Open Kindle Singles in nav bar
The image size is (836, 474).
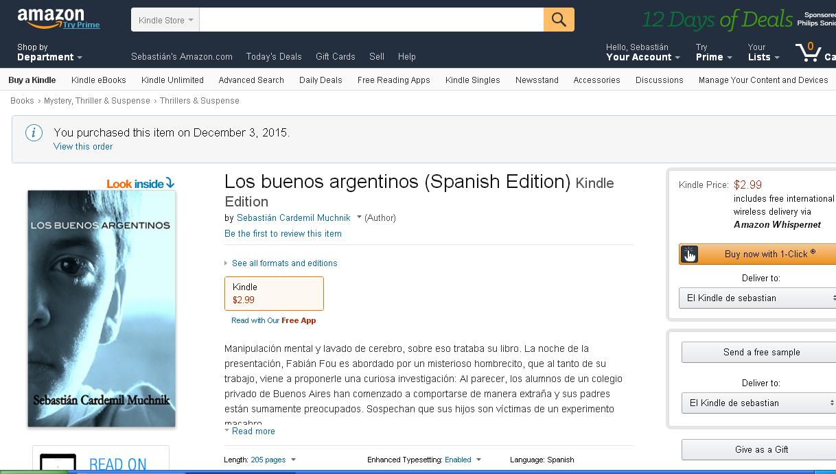click(x=473, y=80)
